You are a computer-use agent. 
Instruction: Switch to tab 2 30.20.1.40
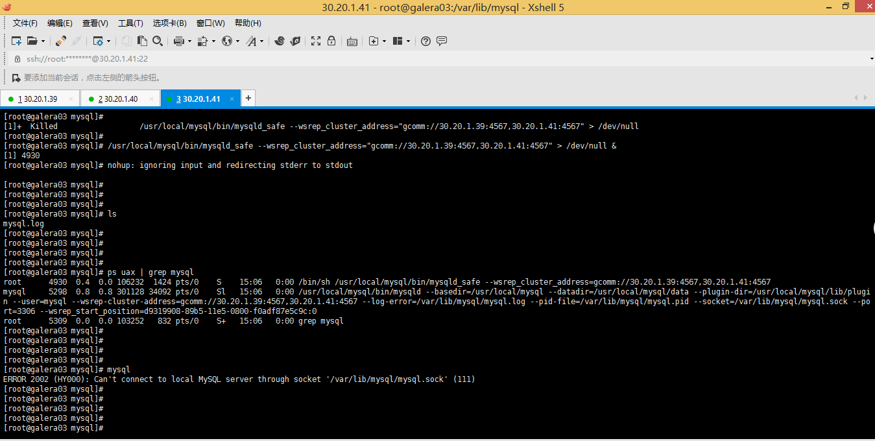tap(119, 99)
